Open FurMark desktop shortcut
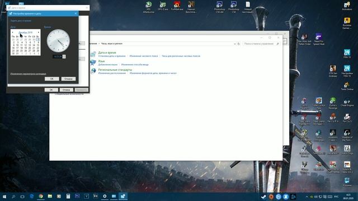Viewport: 358px width, 201px height. pos(177,6)
